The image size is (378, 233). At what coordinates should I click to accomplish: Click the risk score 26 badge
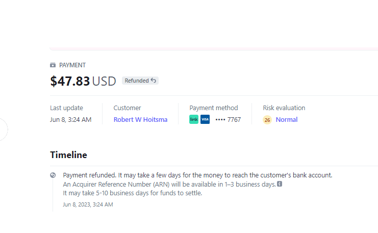pos(267,120)
